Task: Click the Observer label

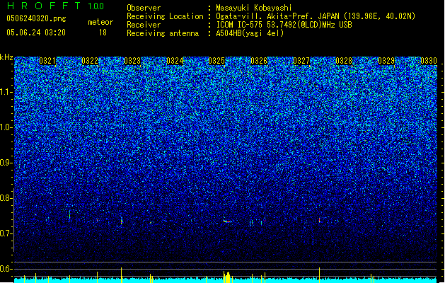Action: coord(144,8)
